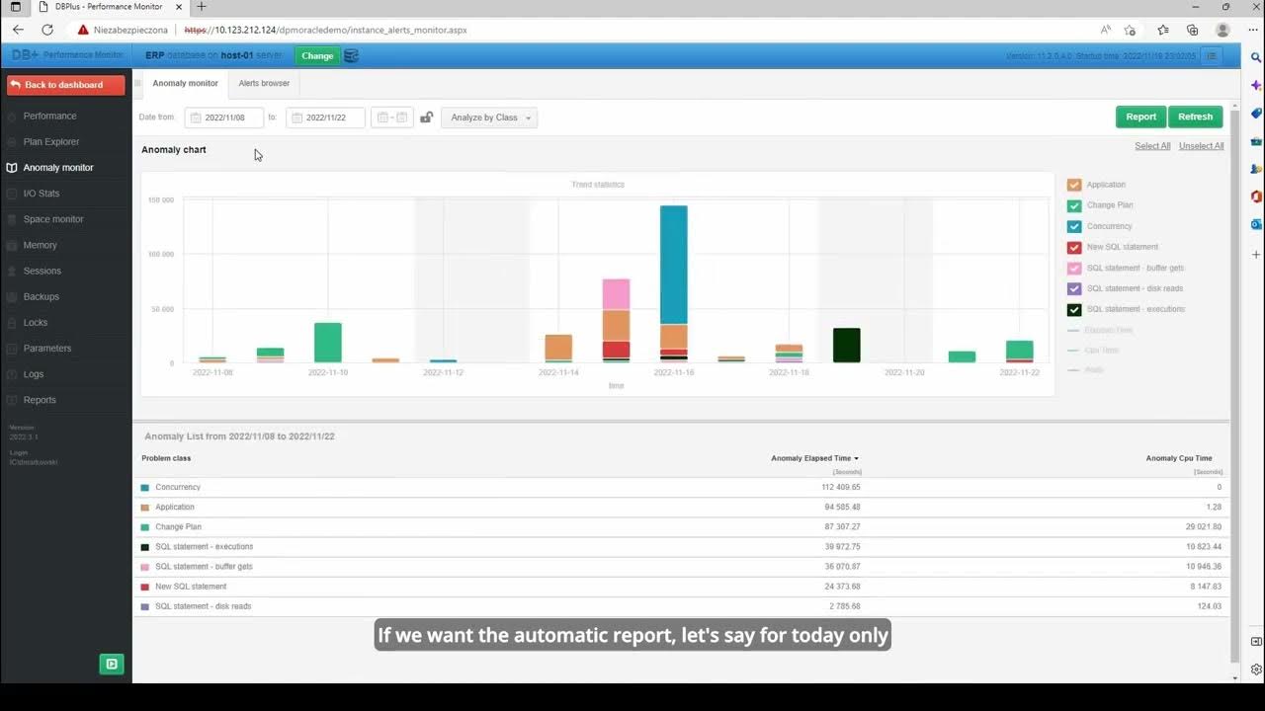Unlock the date range padlock icon
The height and width of the screenshot is (711, 1265).
[x=426, y=118]
